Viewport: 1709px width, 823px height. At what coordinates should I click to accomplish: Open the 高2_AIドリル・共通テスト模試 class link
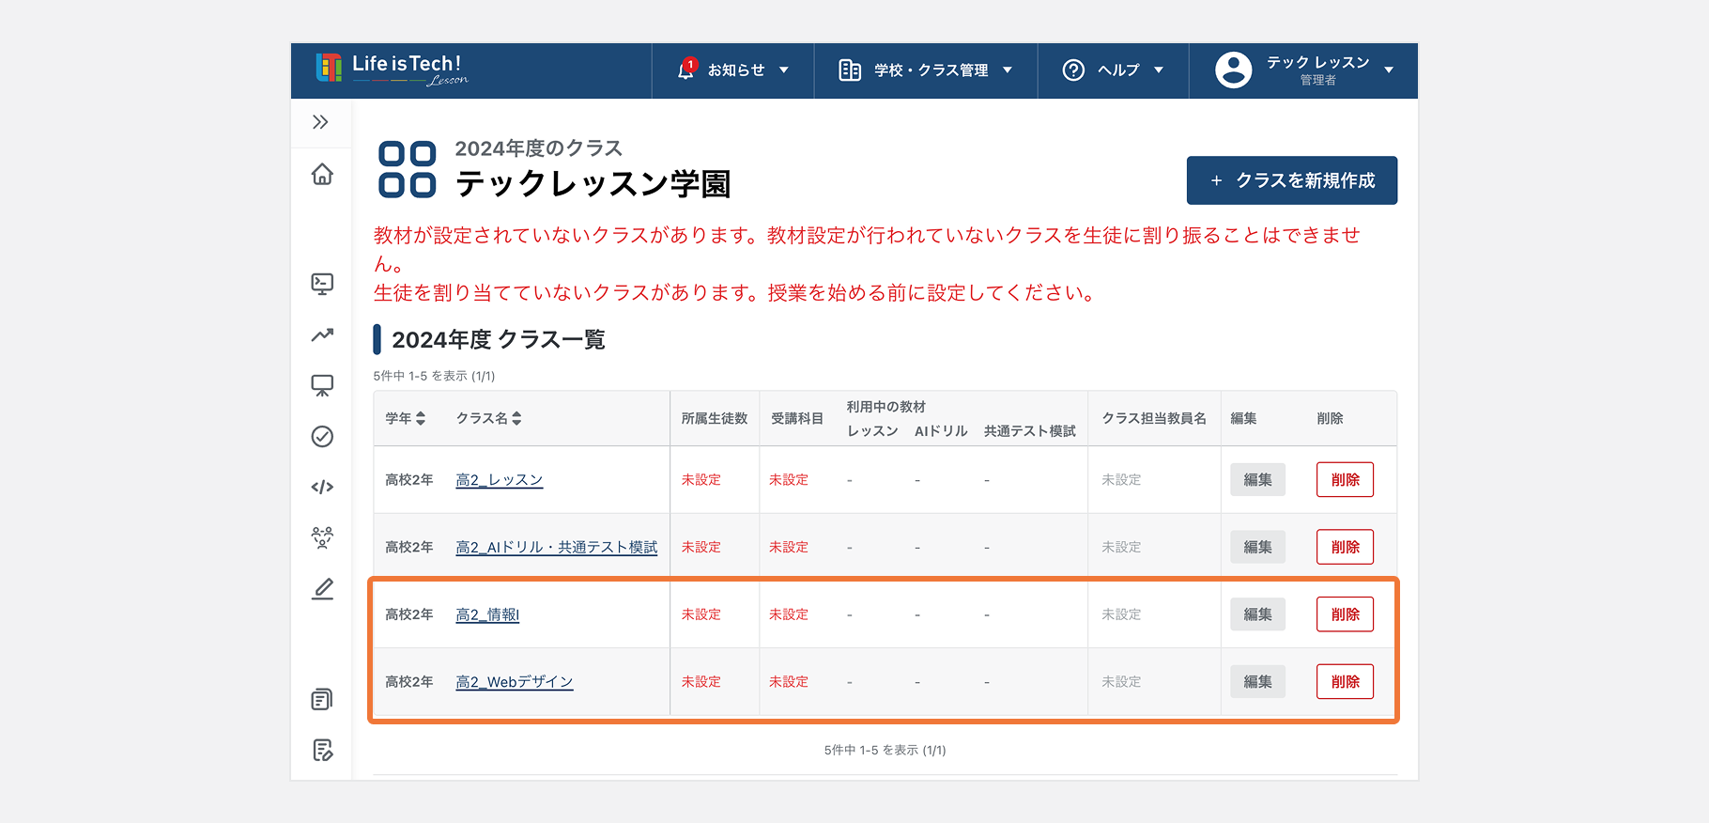point(557,548)
